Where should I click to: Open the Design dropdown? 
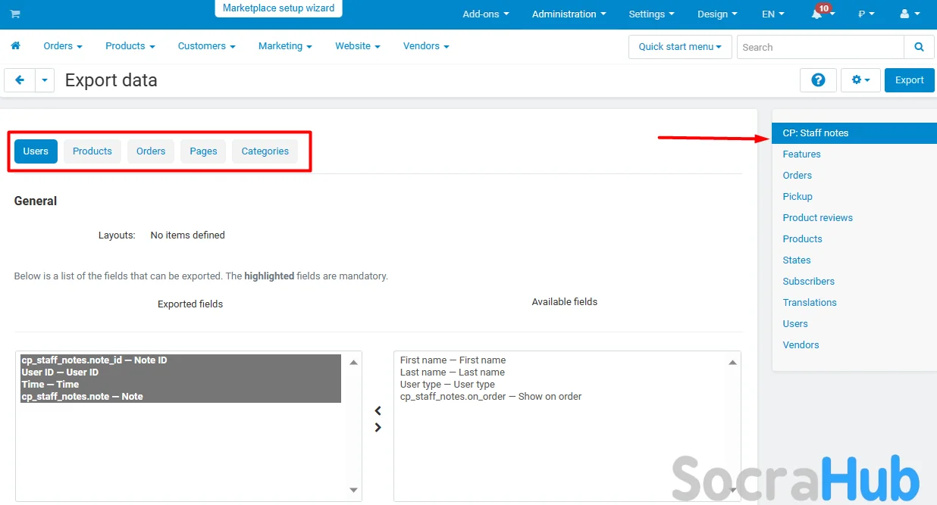point(717,14)
